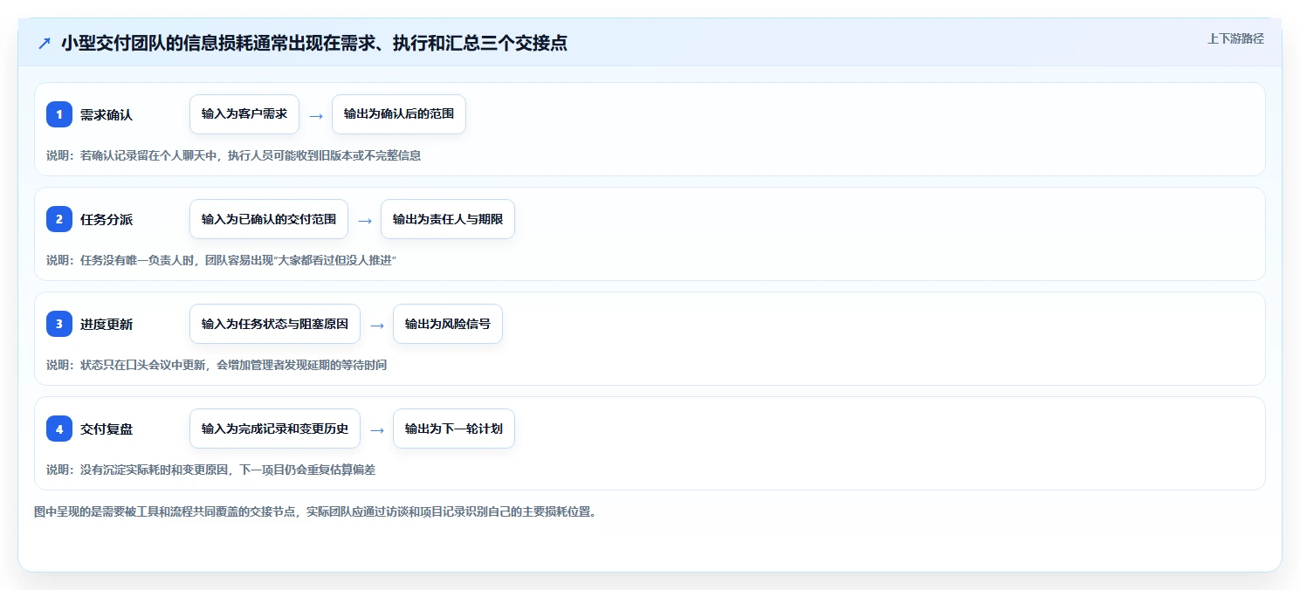The height and width of the screenshot is (590, 1300).
Task: Select the '需求确认' step title
Action: [x=107, y=114]
